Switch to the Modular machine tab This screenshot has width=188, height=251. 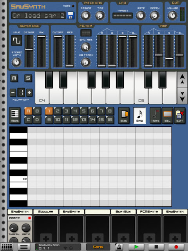[46, 212]
